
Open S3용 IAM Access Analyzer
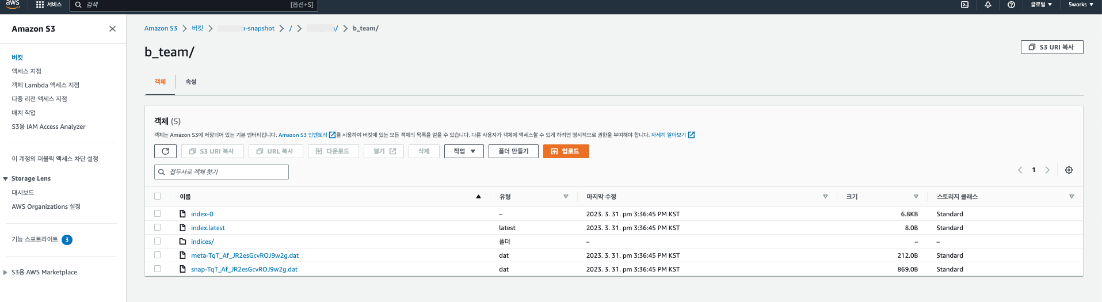pyautogui.click(x=48, y=127)
